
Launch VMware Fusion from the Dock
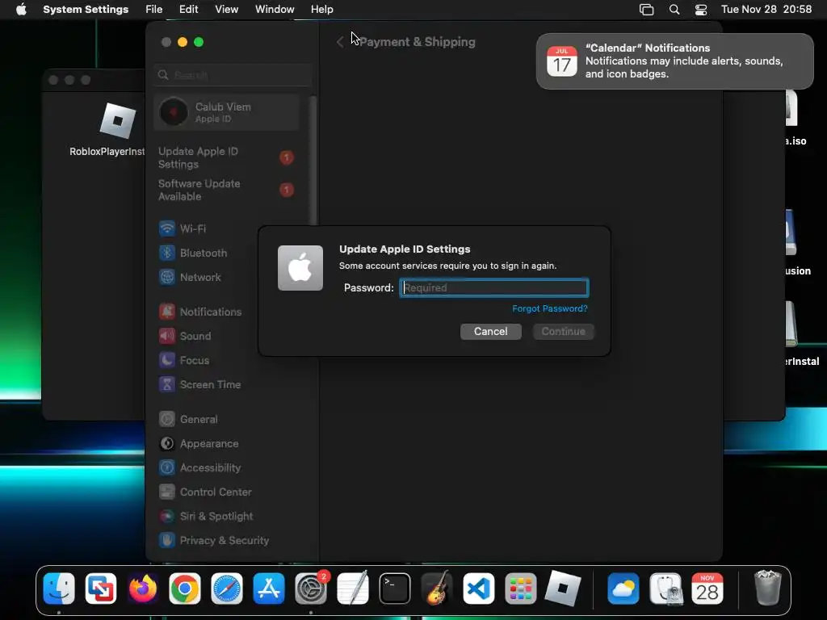(101, 589)
